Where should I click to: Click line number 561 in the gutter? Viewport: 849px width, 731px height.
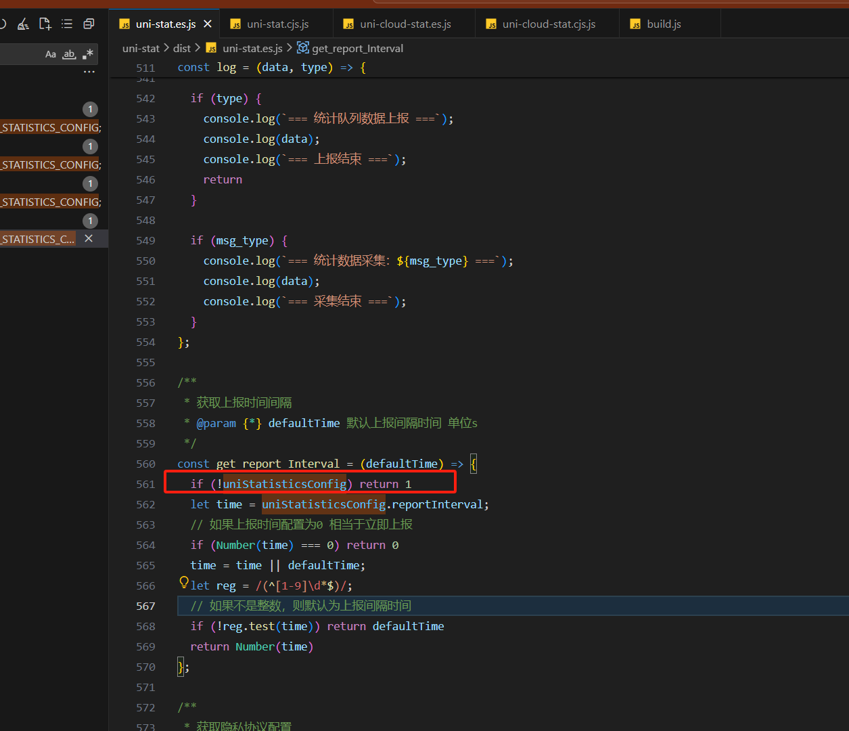click(145, 485)
